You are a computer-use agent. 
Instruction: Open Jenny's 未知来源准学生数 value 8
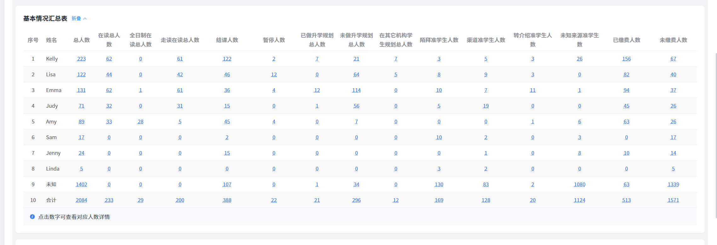[x=580, y=153]
